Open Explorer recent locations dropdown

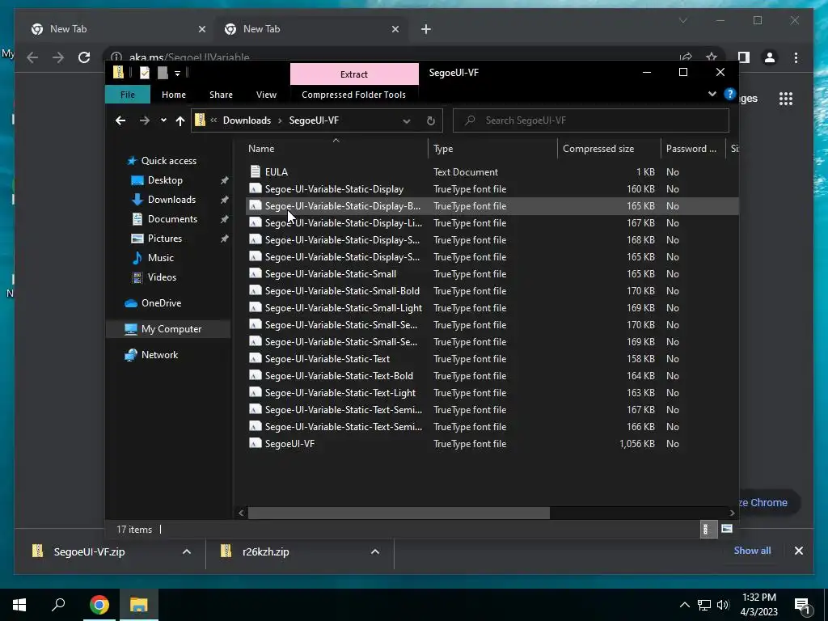(163, 120)
